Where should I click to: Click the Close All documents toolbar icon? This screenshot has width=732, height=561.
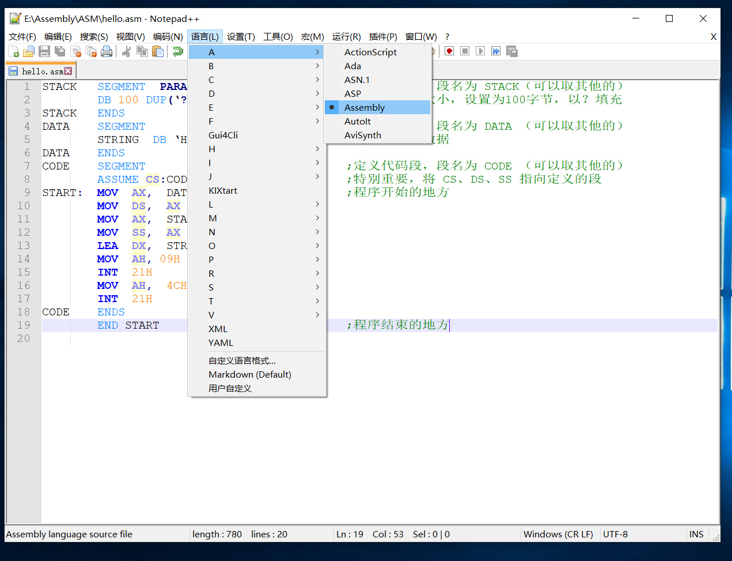click(91, 52)
